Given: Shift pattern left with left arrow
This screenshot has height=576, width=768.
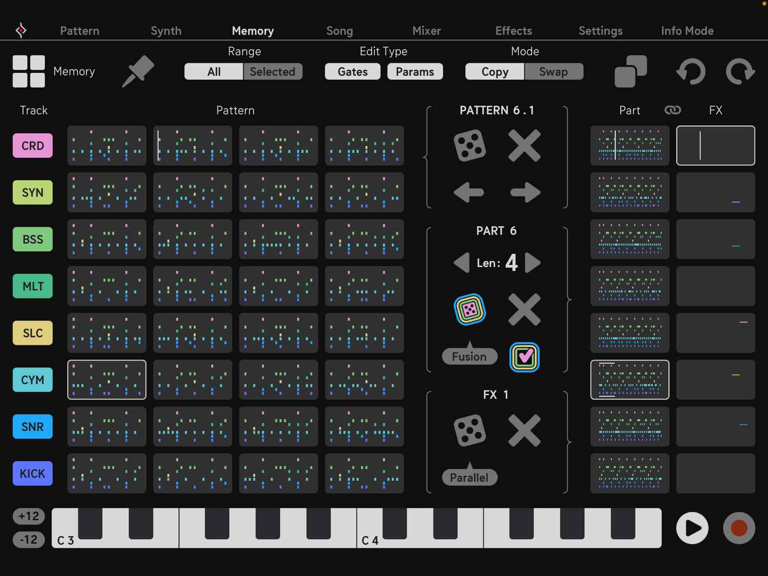Looking at the screenshot, I should tap(468, 193).
